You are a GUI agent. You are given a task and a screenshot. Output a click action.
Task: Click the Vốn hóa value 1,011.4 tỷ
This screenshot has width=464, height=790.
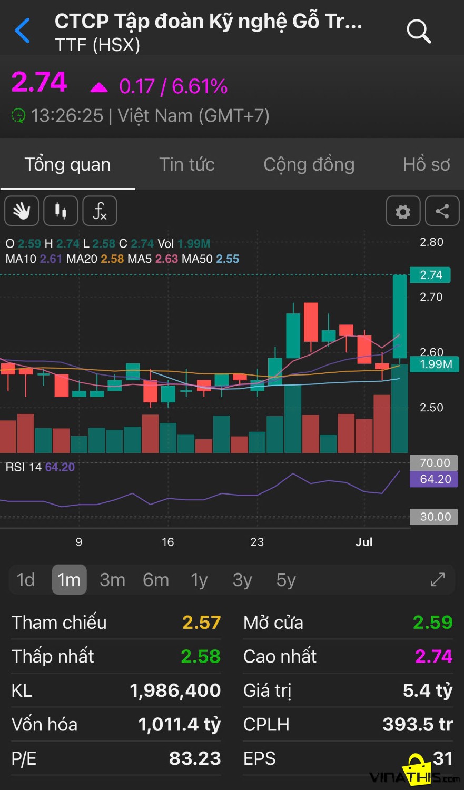[180, 725]
